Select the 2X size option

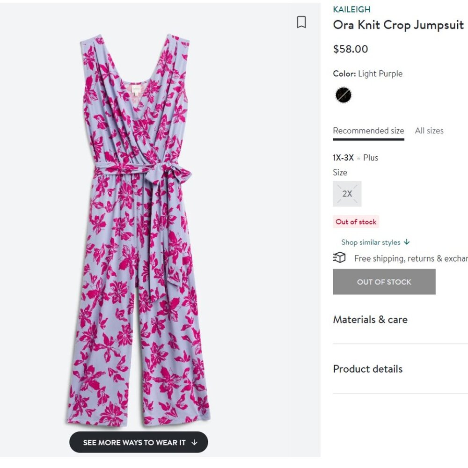tap(347, 193)
